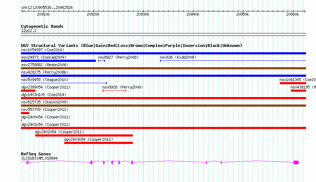Click the nsv1054997 (Coe2014) blue gain bar
Viewport: 316px width, 182px height.
163,53
